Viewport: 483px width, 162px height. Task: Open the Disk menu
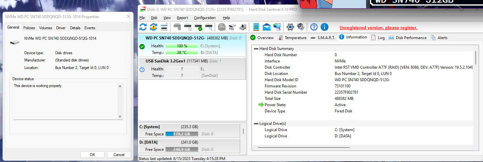point(154,18)
